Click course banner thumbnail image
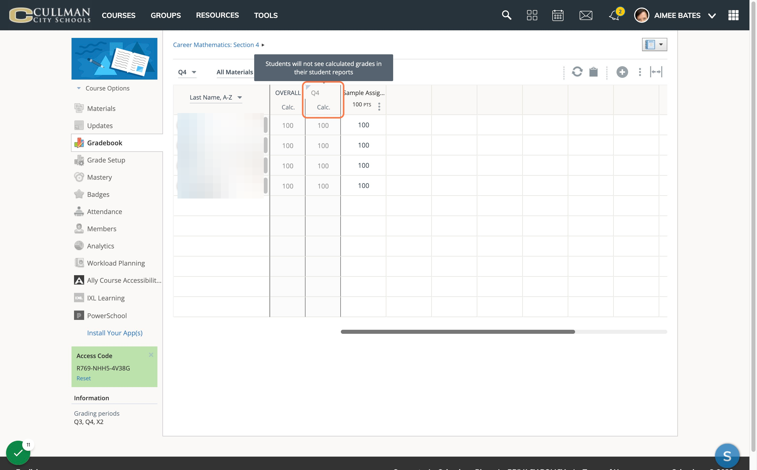Viewport: 757px width, 470px height. point(114,58)
